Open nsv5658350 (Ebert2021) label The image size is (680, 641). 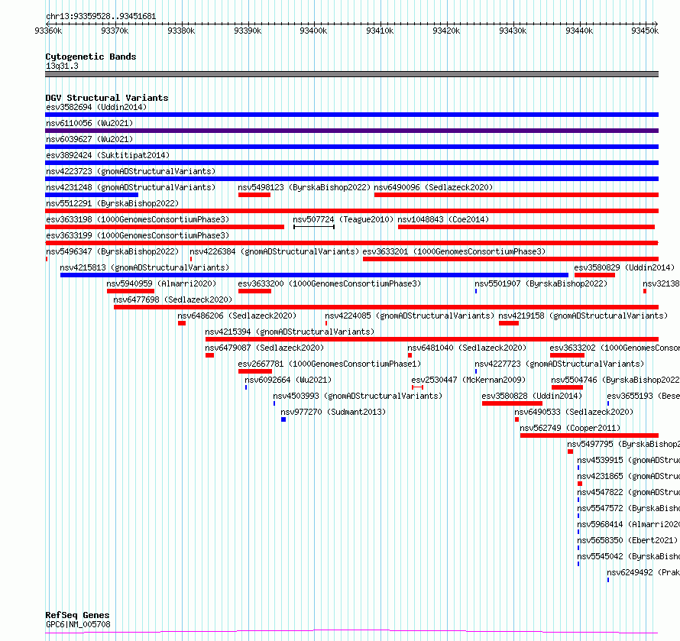(627, 540)
